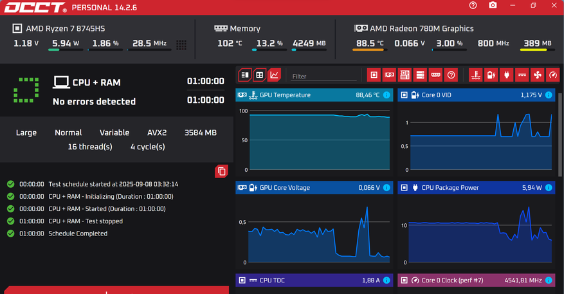Select the CPU Package Power graph header

coord(477,187)
